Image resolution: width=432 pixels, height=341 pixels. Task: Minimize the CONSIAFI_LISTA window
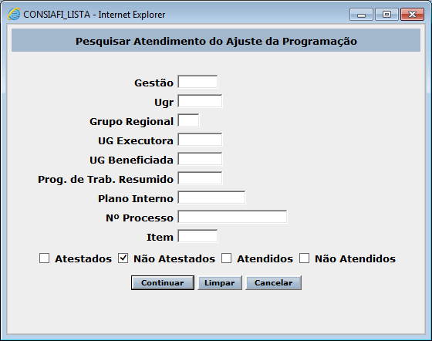point(361,15)
